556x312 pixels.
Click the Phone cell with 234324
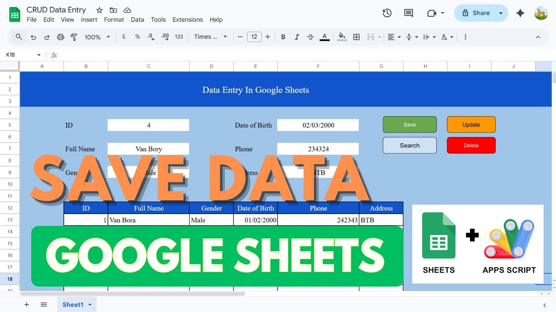pyautogui.click(x=318, y=149)
